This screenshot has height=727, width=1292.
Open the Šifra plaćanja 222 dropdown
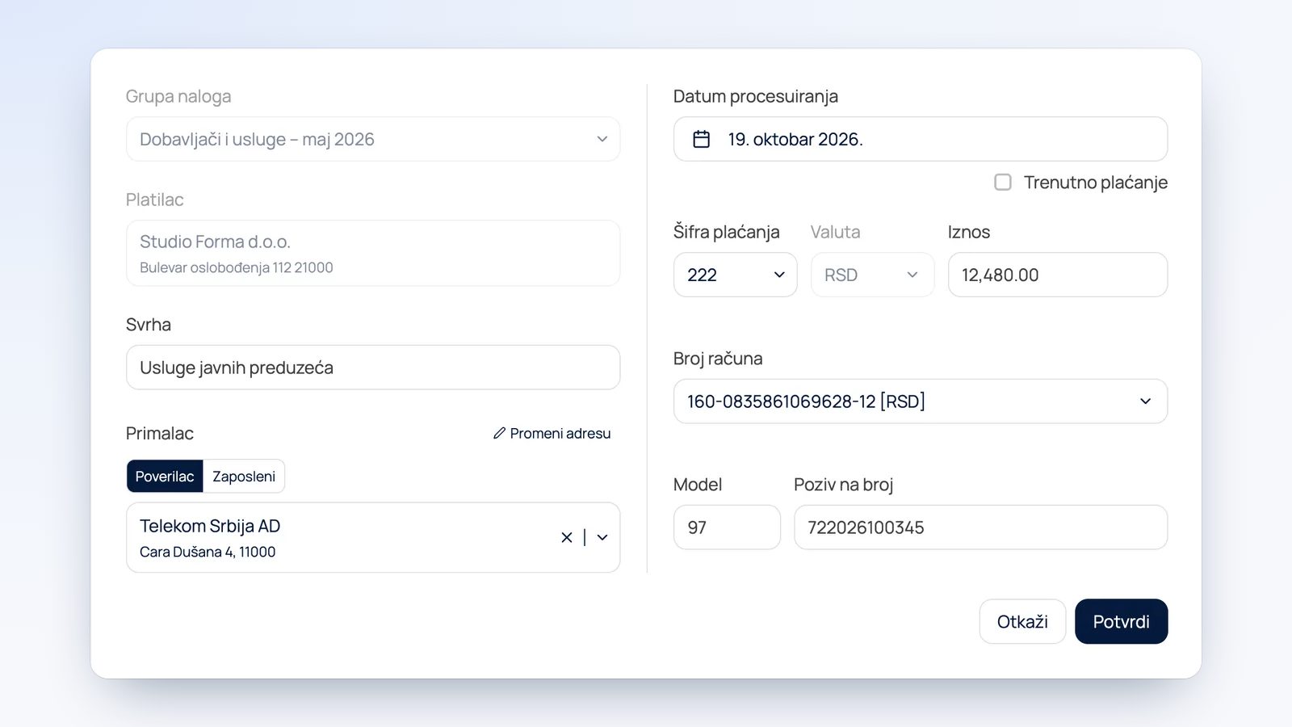736,275
